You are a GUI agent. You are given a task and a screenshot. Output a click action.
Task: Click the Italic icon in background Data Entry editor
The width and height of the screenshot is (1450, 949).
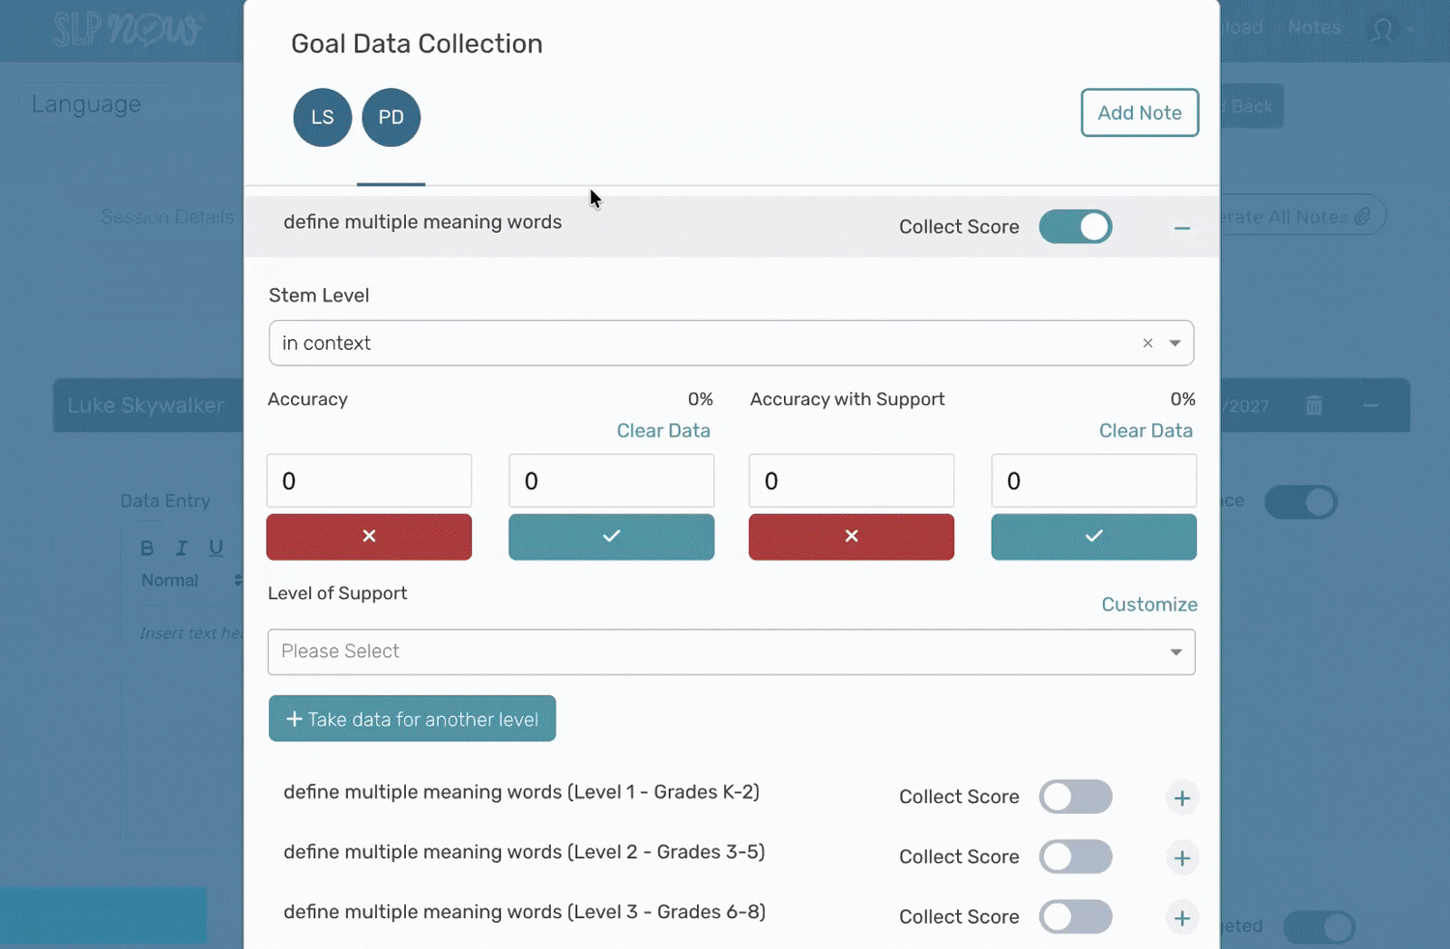[181, 548]
